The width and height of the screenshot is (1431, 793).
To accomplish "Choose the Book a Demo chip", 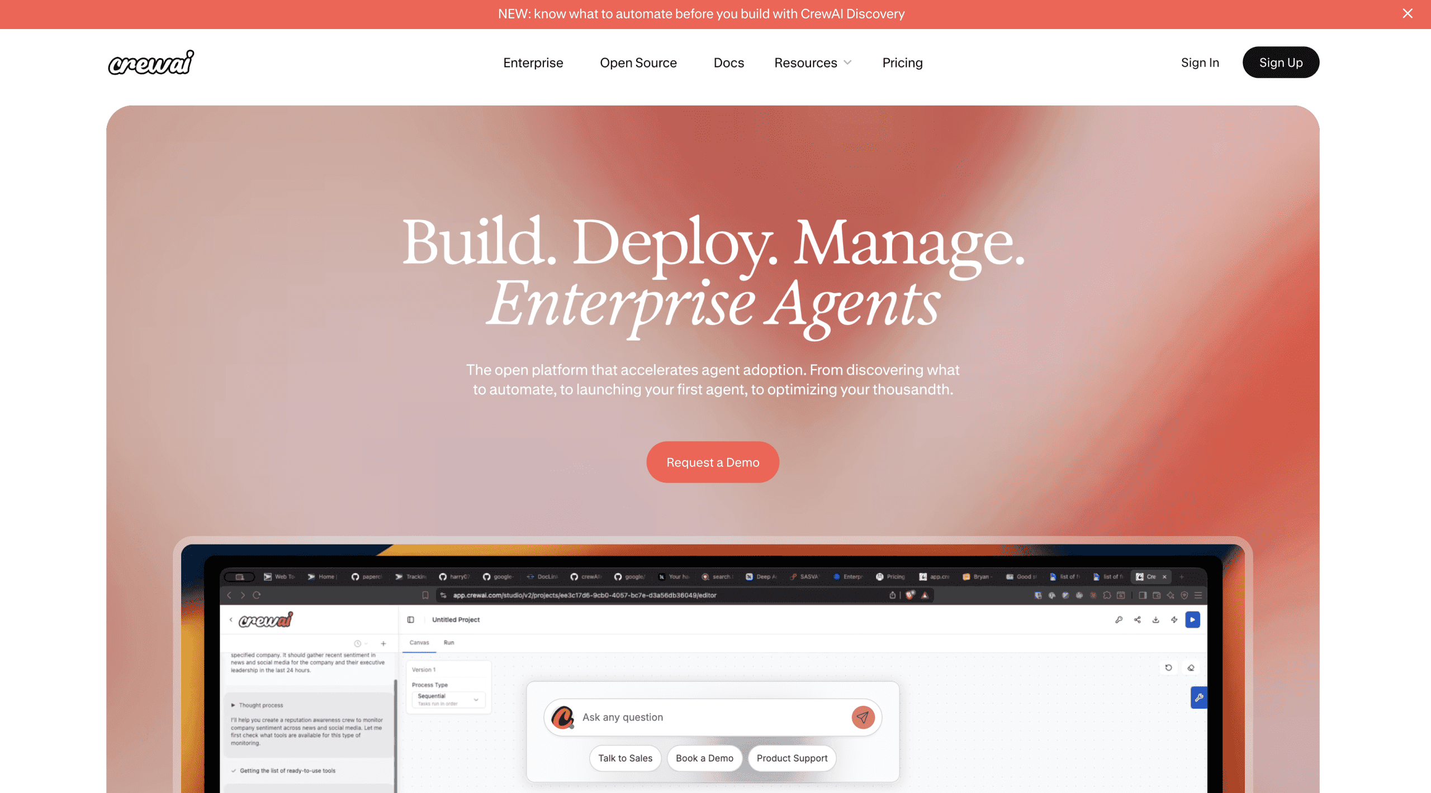I will [x=704, y=758].
